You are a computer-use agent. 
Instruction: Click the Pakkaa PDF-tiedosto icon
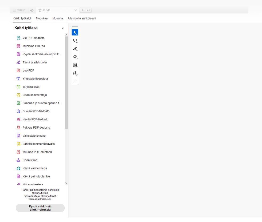point(18,128)
